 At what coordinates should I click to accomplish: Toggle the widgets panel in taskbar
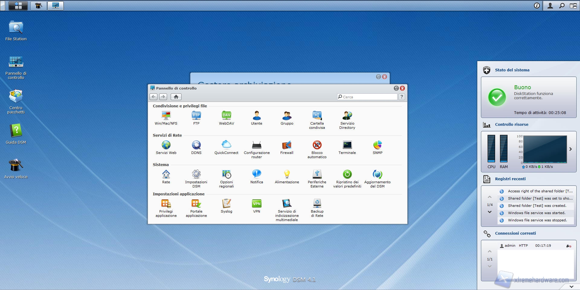pos(573,5)
